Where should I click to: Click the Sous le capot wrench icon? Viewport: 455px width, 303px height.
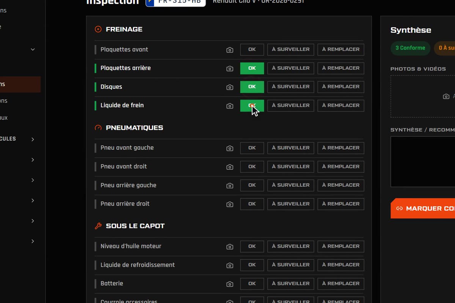[98, 226]
